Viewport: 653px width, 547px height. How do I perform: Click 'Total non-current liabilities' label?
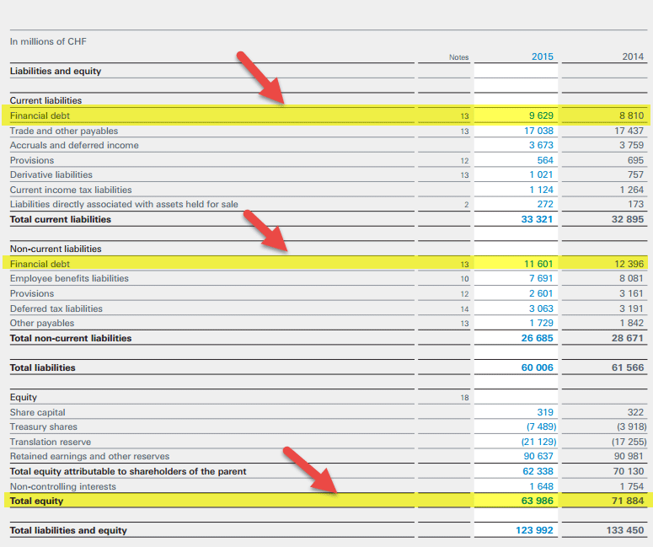click(x=71, y=338)
